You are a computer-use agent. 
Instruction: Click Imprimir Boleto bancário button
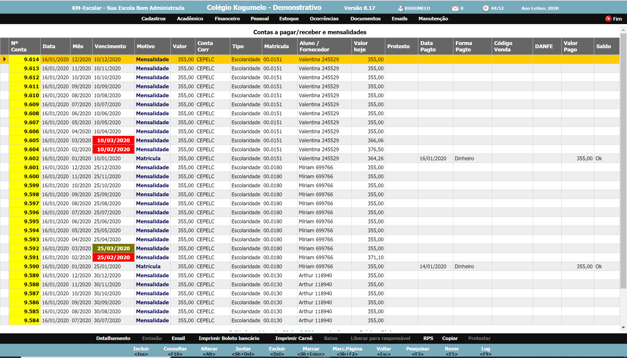point(229,338)
